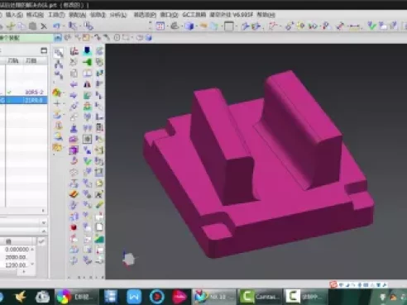Select the highlighted blue operation row

(23, 100)
